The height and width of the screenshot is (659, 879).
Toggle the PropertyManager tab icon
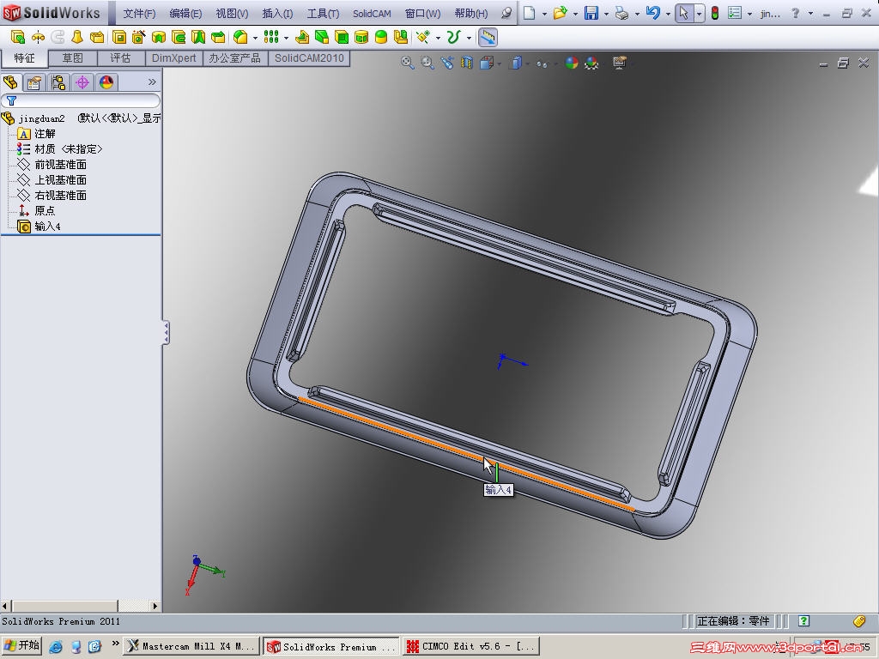34,82
